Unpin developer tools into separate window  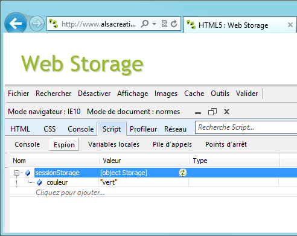click(212, 112)
